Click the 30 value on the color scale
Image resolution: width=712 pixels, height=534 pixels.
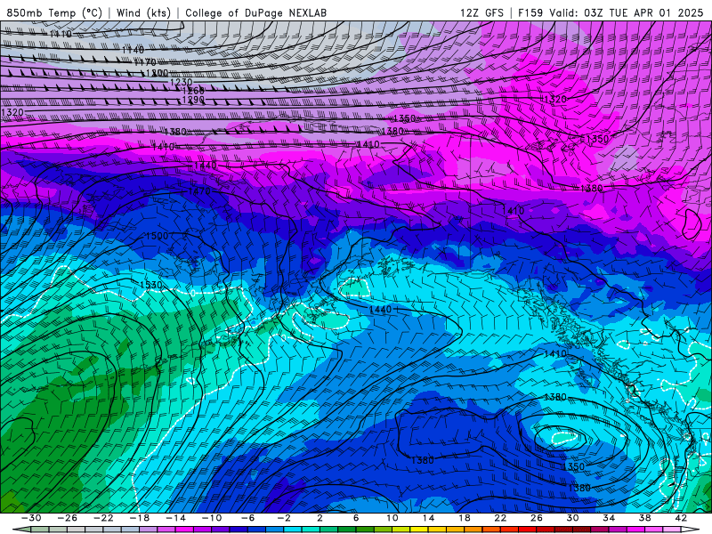pyautogui.click(x=572, y=518)
